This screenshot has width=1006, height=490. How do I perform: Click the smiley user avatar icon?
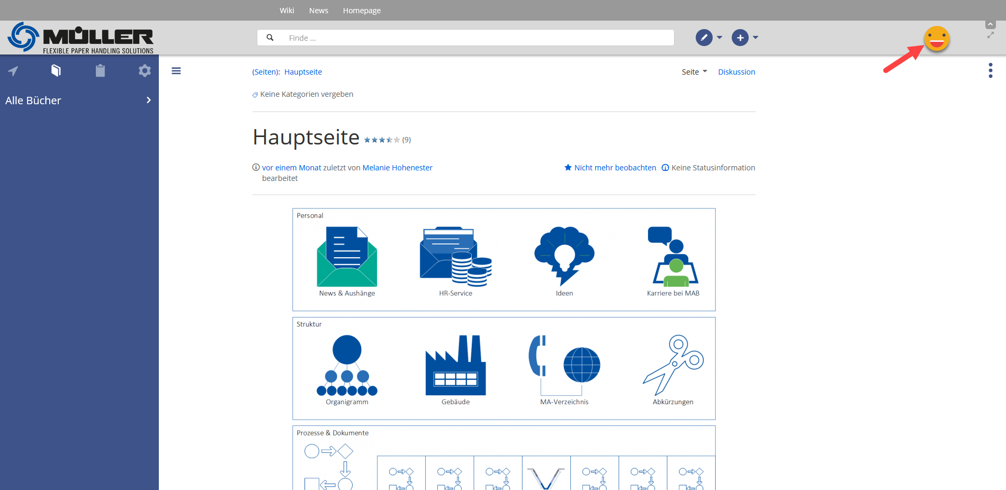[936, 39]
